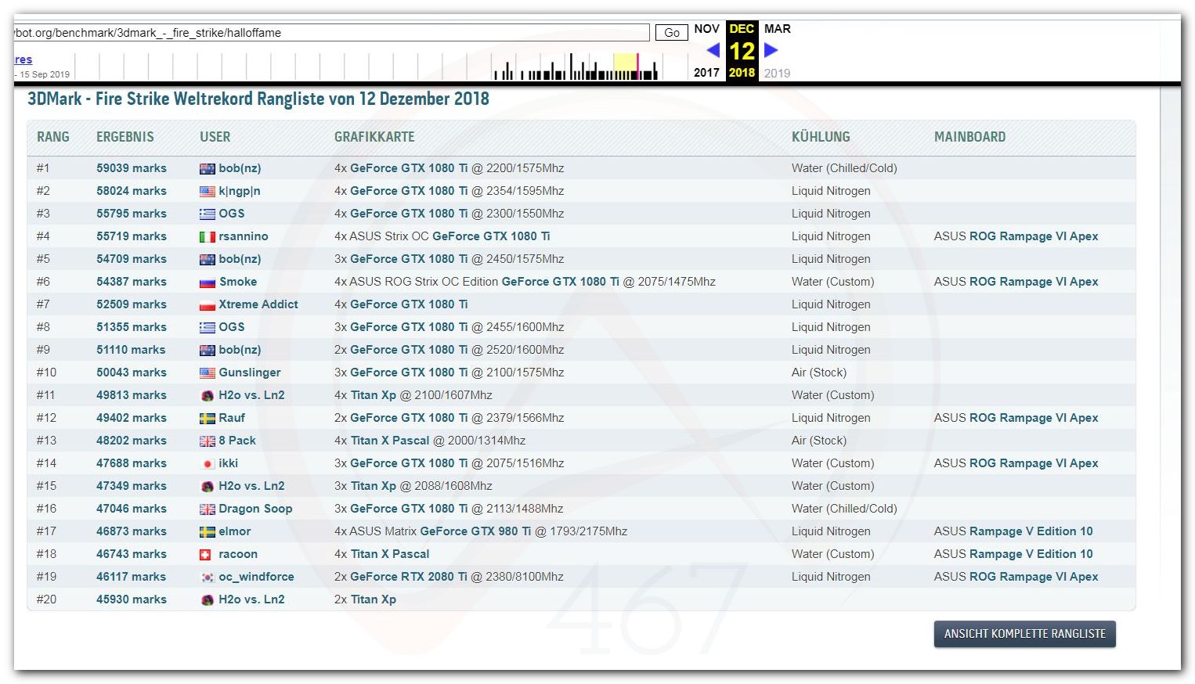Viewport: 1195px width, 684px height.
Task: Open user profile k|ngp|n
Action: pyautogui.click(x=240, y=191)
